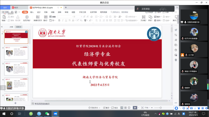Click the Add Comment (批注) icon in status bar

pyautogui.click(x=113, y=108)
